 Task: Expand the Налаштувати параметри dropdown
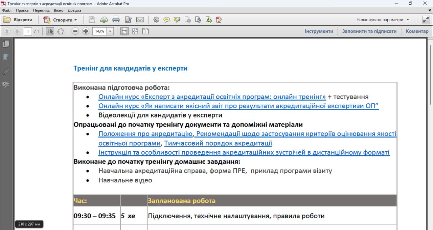coord(408,20)
